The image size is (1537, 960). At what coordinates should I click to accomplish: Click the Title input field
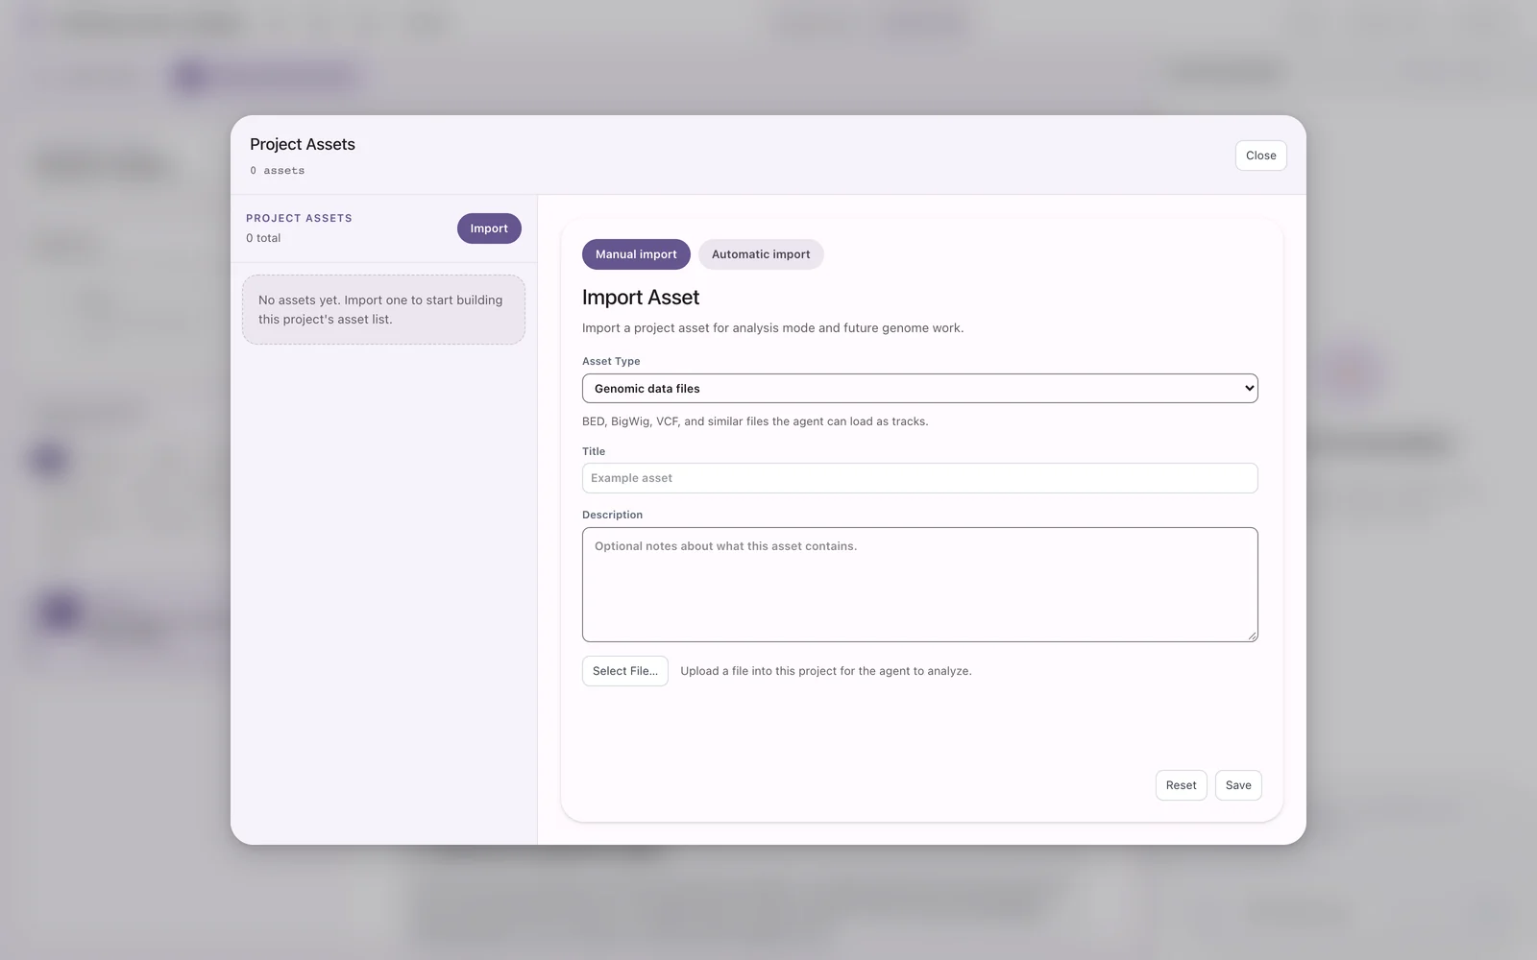point(919,478)
